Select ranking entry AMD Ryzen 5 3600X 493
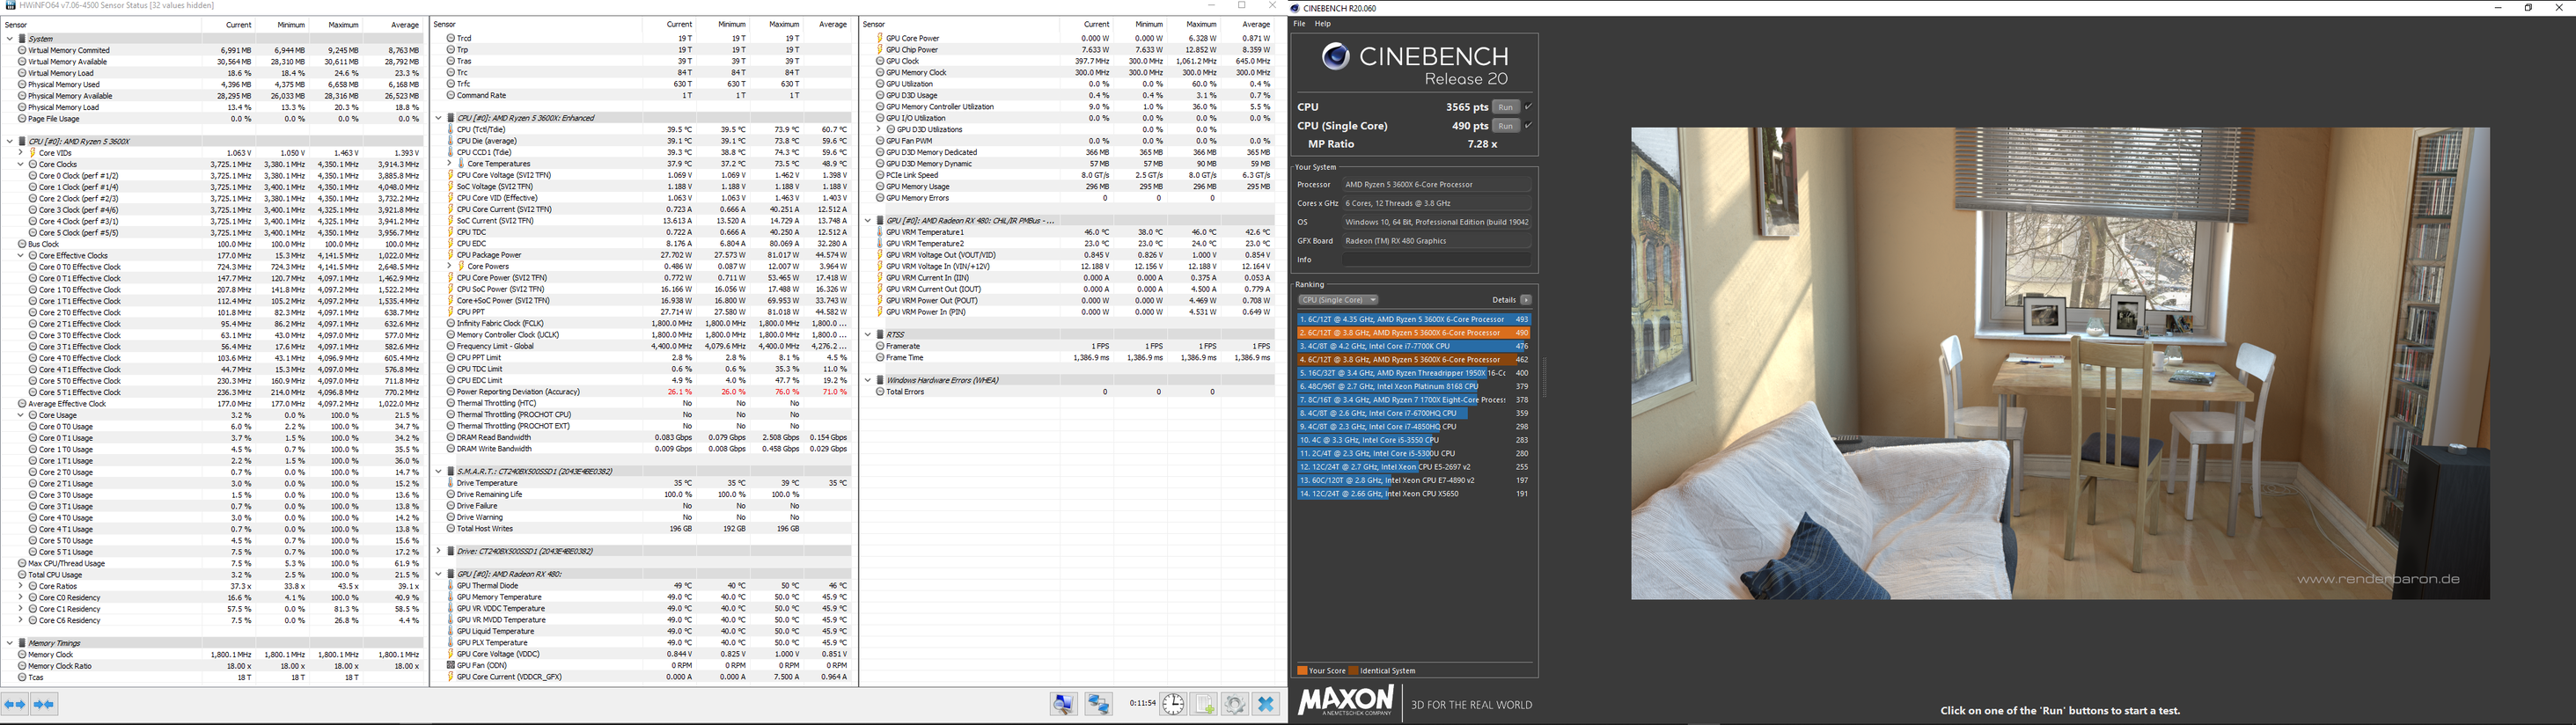 [1414, 320]
